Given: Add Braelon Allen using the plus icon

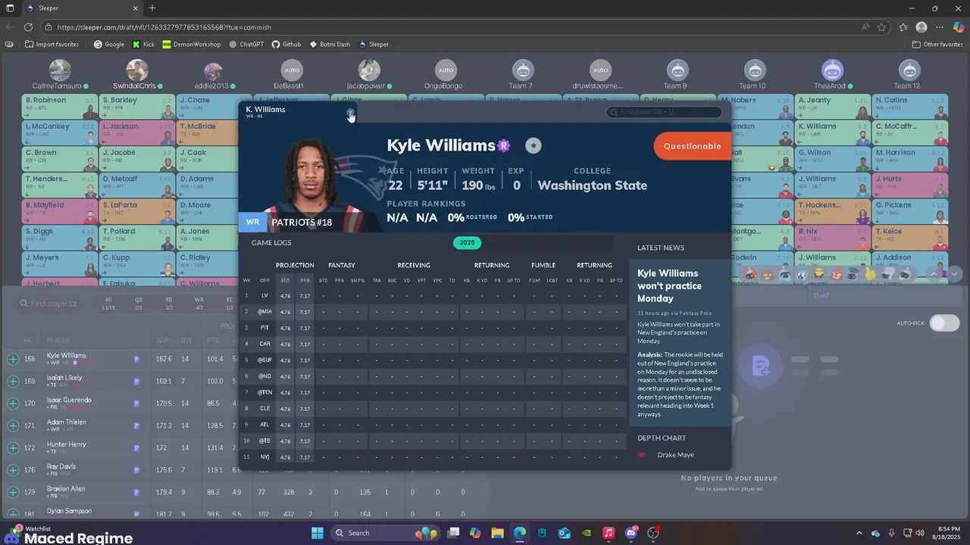Looking at the screenshot, I should tap(13, 492).
